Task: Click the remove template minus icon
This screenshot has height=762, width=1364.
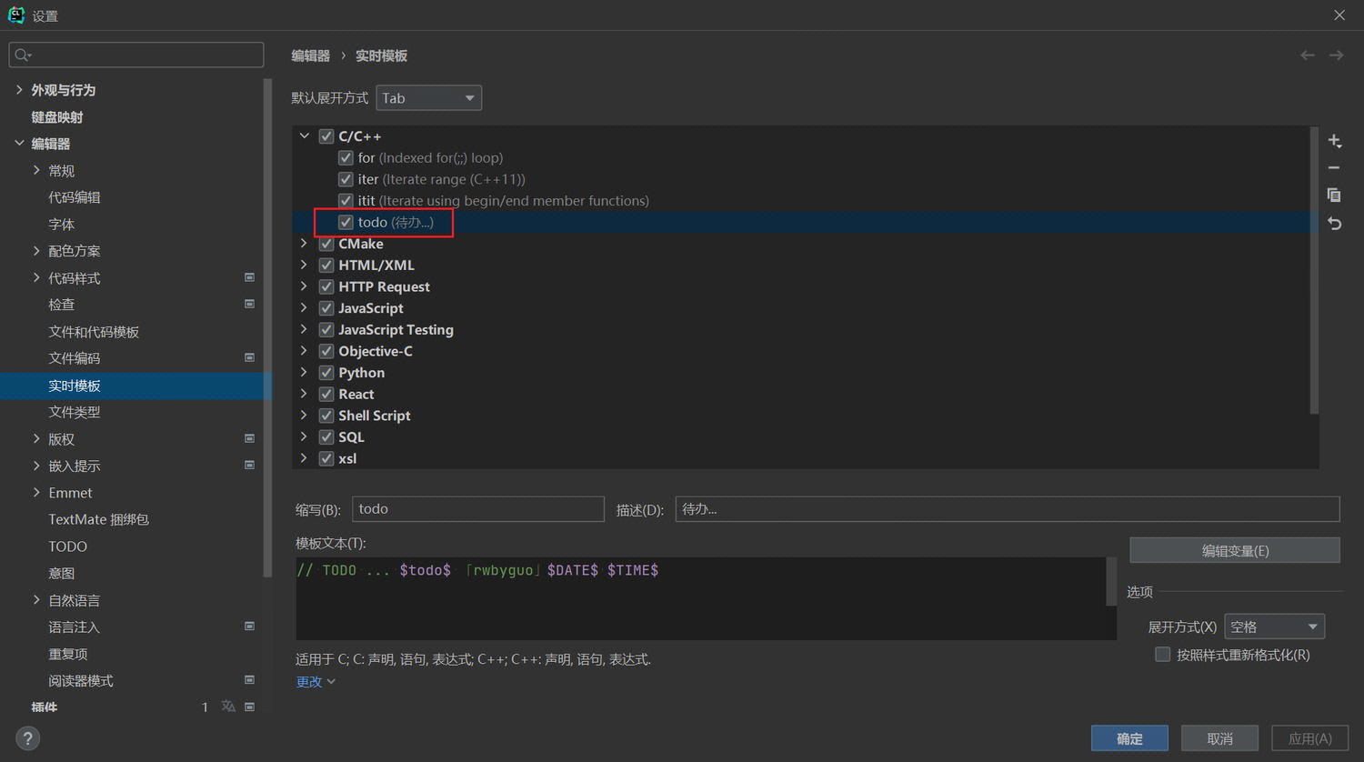Action: pyautogui.click(x=1334, y=168)
